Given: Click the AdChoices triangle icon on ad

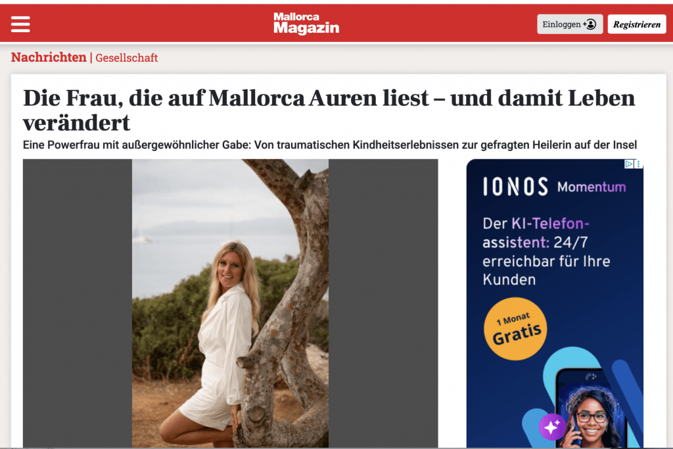Looking at the screenshot, I should click(629, 164).
